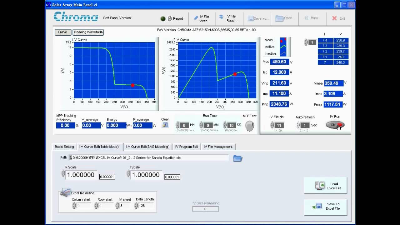Toggle the IV Run ON switch

(x=335, y=125)
